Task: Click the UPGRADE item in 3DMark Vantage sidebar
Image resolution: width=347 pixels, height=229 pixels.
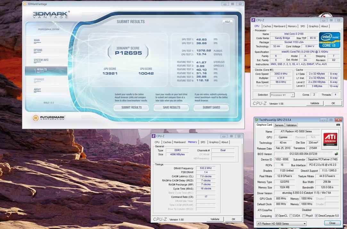Action: point(39,80)
